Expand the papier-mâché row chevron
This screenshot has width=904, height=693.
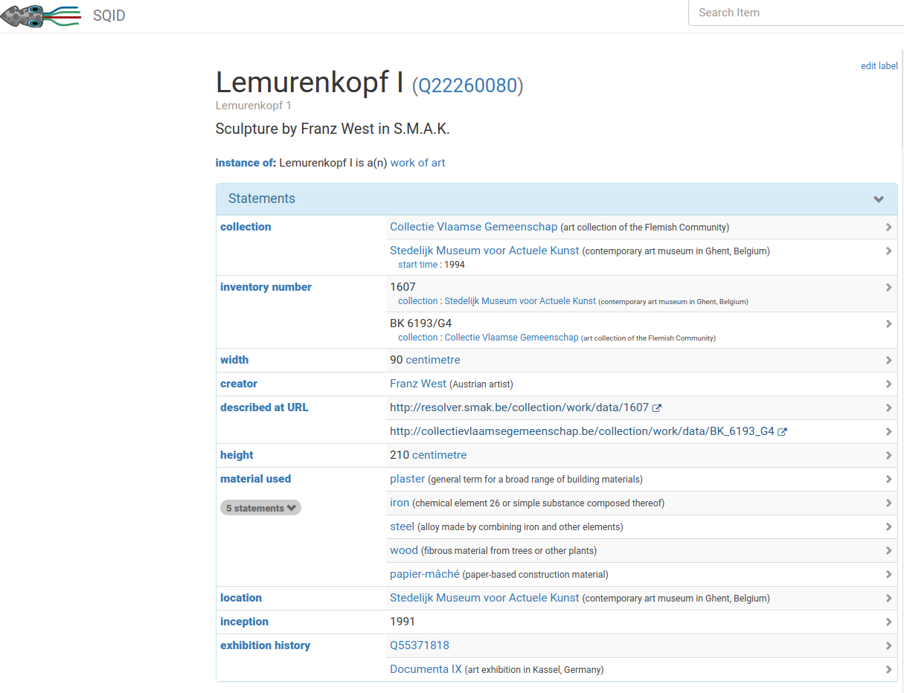(x=888, y=574)
